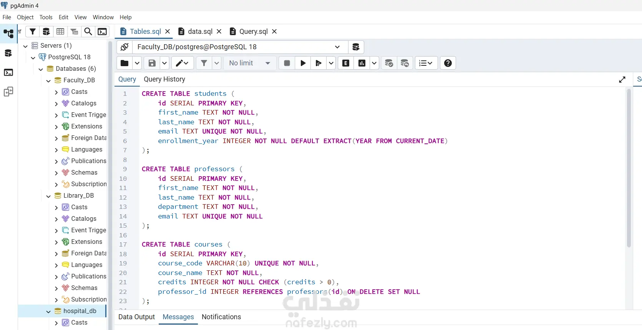Collapse the Faculty_DB database node
Screen dimensions: 642x330
(x=48, y=80)
